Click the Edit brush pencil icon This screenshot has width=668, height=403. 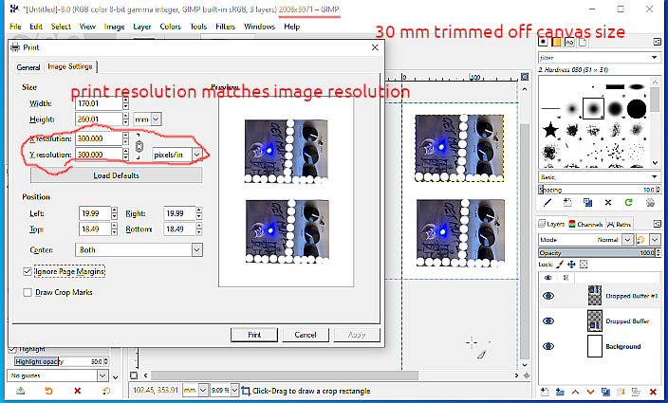pyautogui.click(x=547, y=203)
